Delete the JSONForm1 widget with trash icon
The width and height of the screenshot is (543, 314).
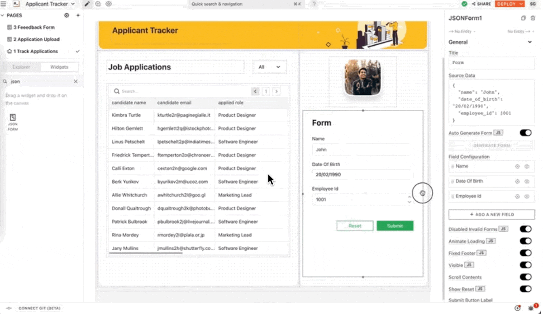coord(533,18)
